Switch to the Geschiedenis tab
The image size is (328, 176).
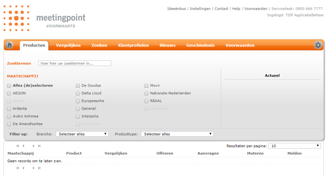(x=200, y=45)
